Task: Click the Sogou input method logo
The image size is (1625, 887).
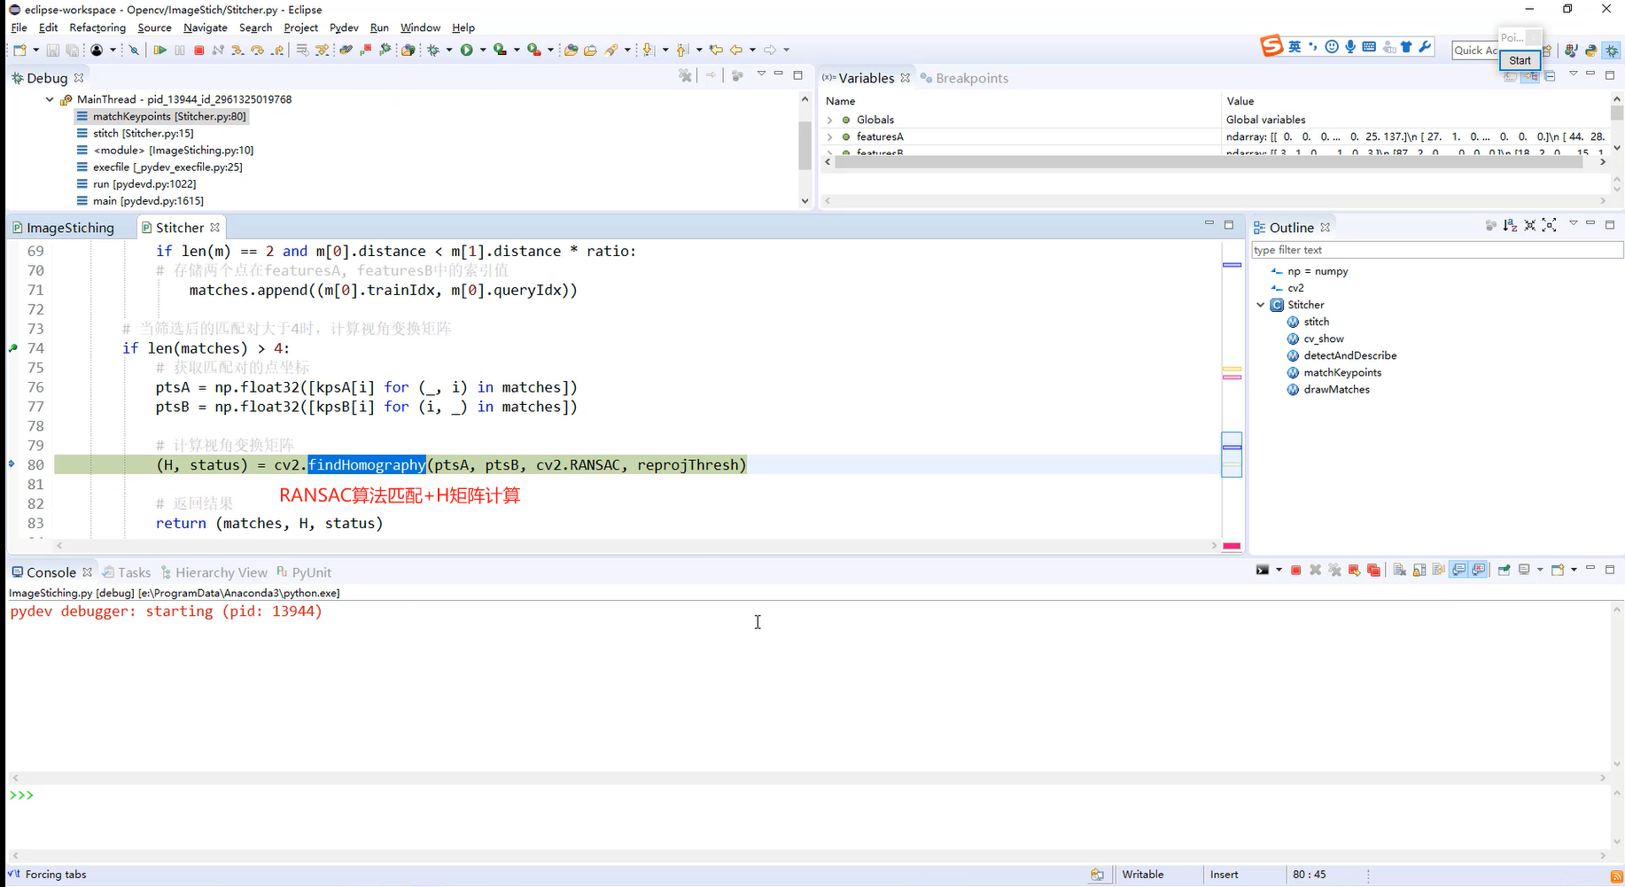Action: point(1271,46)
